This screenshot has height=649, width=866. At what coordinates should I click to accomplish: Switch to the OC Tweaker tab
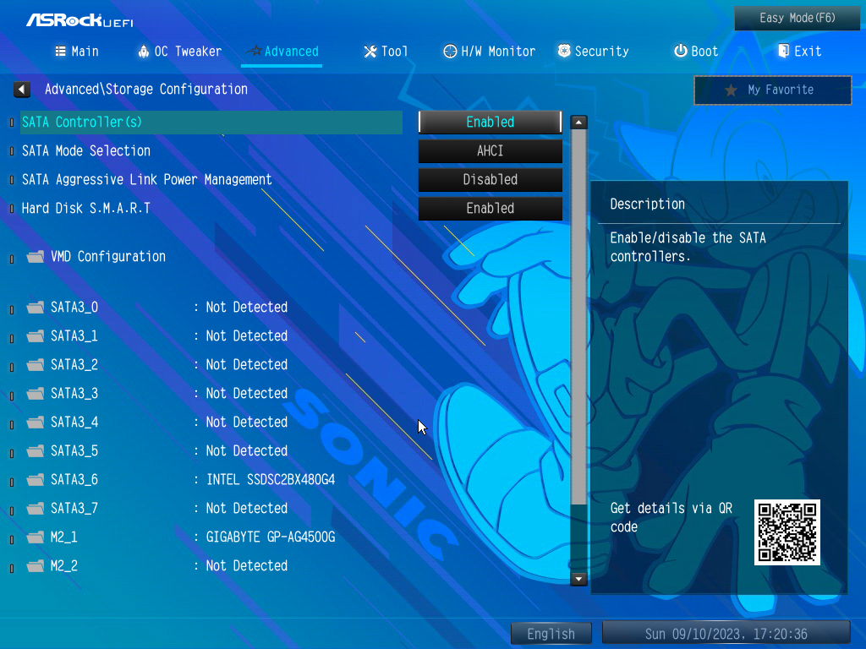(x=179, y=52)
